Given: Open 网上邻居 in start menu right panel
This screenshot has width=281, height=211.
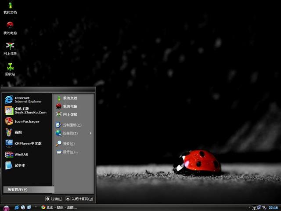Looking at the screenshot, I should (x=73, y=114).
